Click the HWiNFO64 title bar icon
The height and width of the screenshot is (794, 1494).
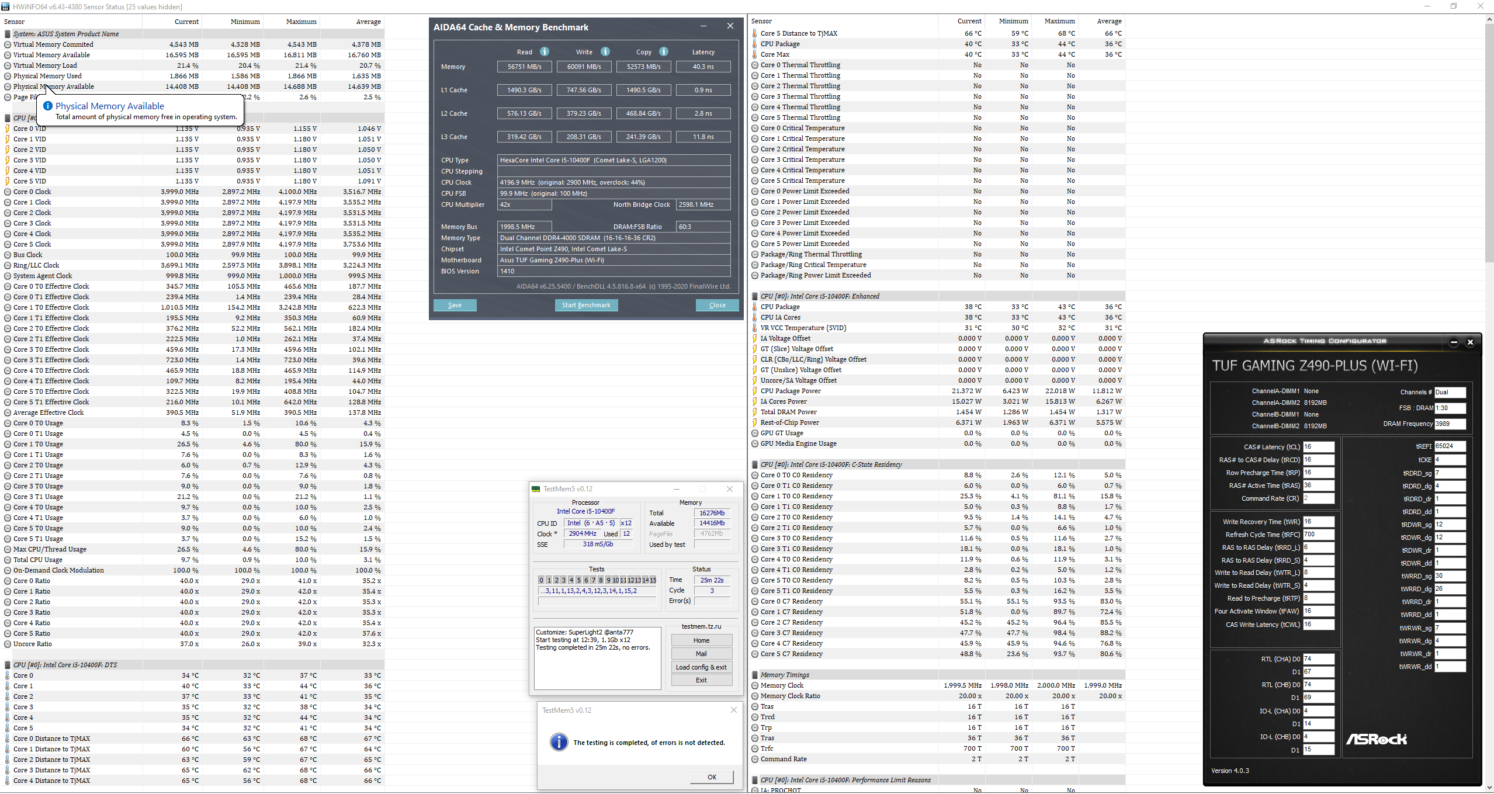[5, 6]
